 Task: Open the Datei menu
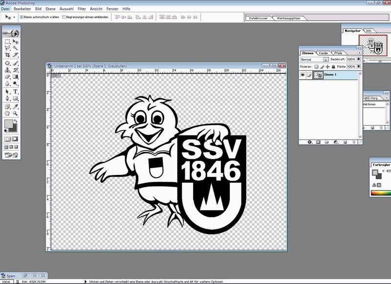pyautogui.click(x=5, y=9)
